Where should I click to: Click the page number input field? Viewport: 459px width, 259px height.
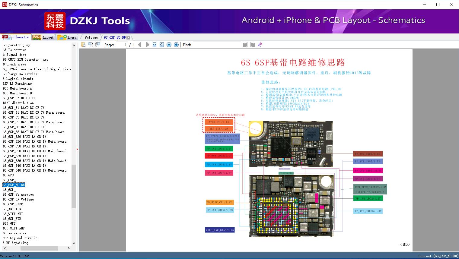point(122,45)
